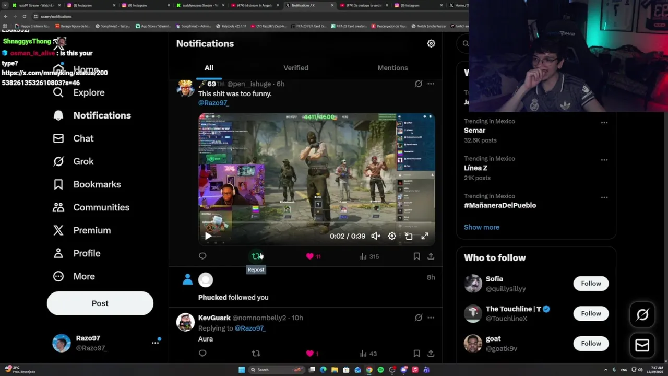Screen dimensions: 668x376
Task: Open Bookmarks from the sidebar
Action: 87,184
